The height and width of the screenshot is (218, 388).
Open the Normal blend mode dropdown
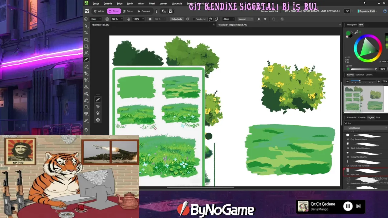(x=246, y=19)
